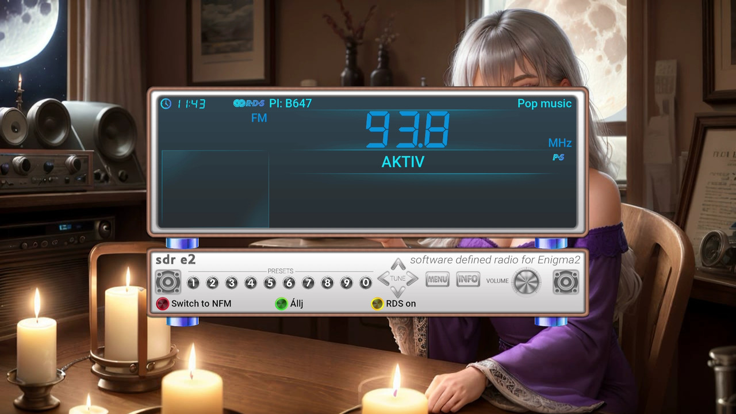Toggle RDS on with the yellow button
This screenshot has width=736, height=414.
(x=377, y=304)
